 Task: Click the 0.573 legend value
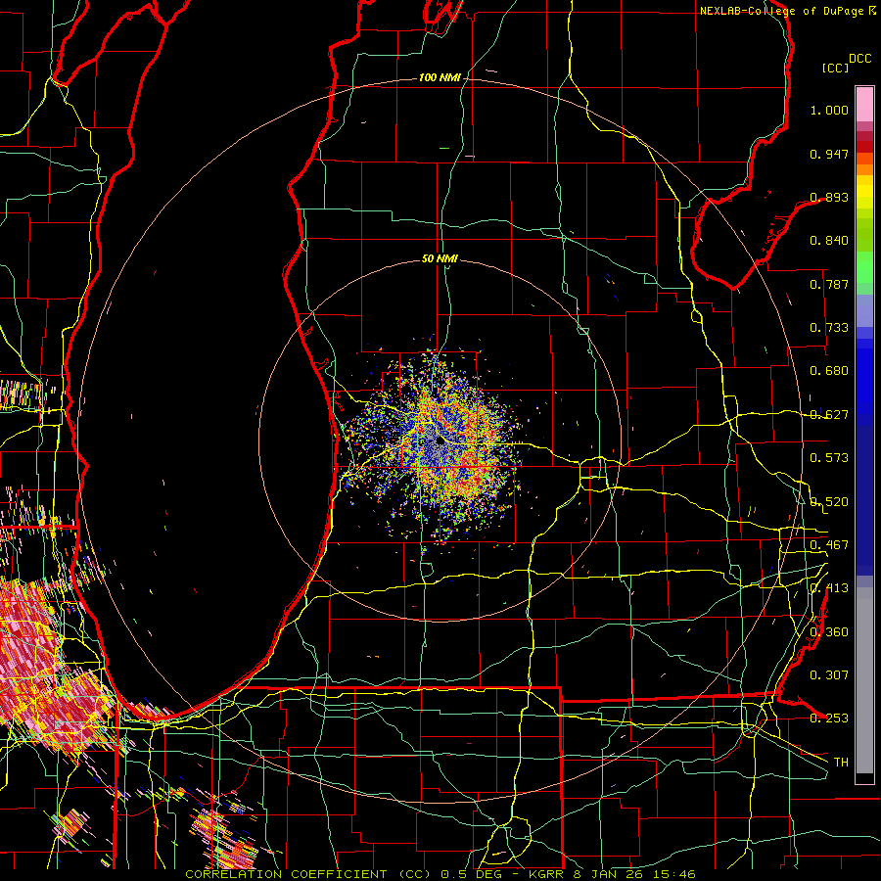(x=829, y=458)
